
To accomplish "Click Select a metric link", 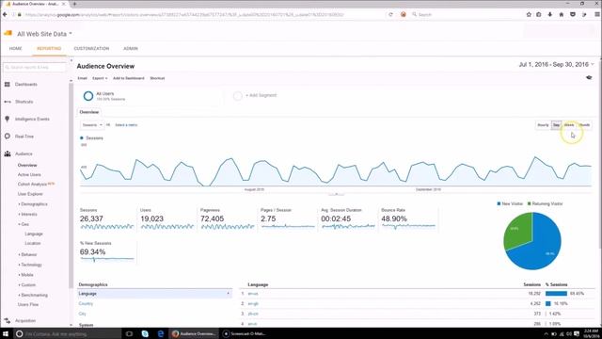I will [x=126, y=125].
